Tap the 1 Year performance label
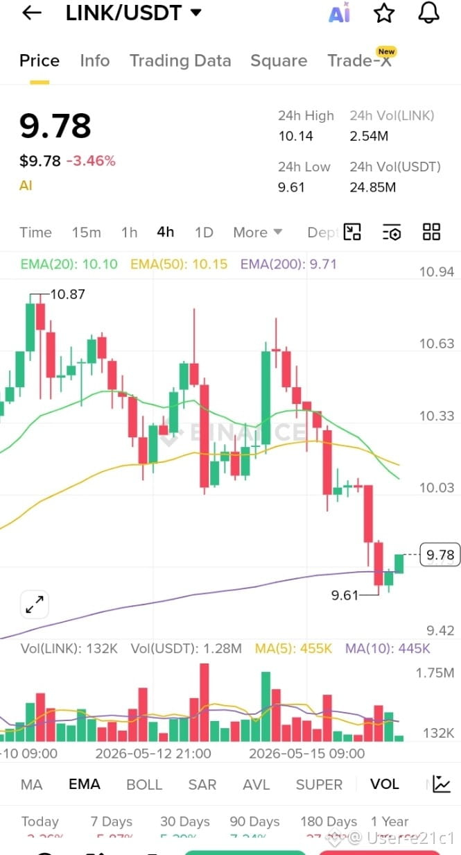The image size is (461, 855). click(x=390, y=822)
